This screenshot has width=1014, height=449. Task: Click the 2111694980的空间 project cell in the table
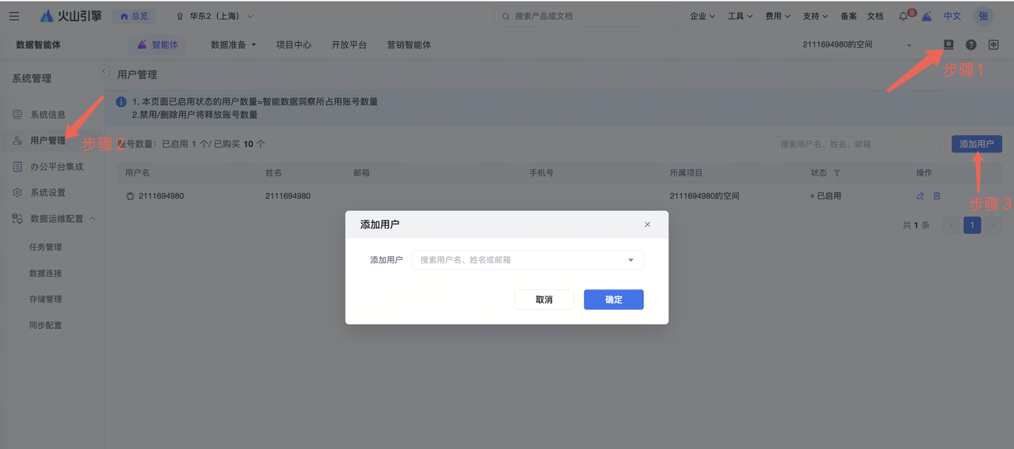(704, 196)
